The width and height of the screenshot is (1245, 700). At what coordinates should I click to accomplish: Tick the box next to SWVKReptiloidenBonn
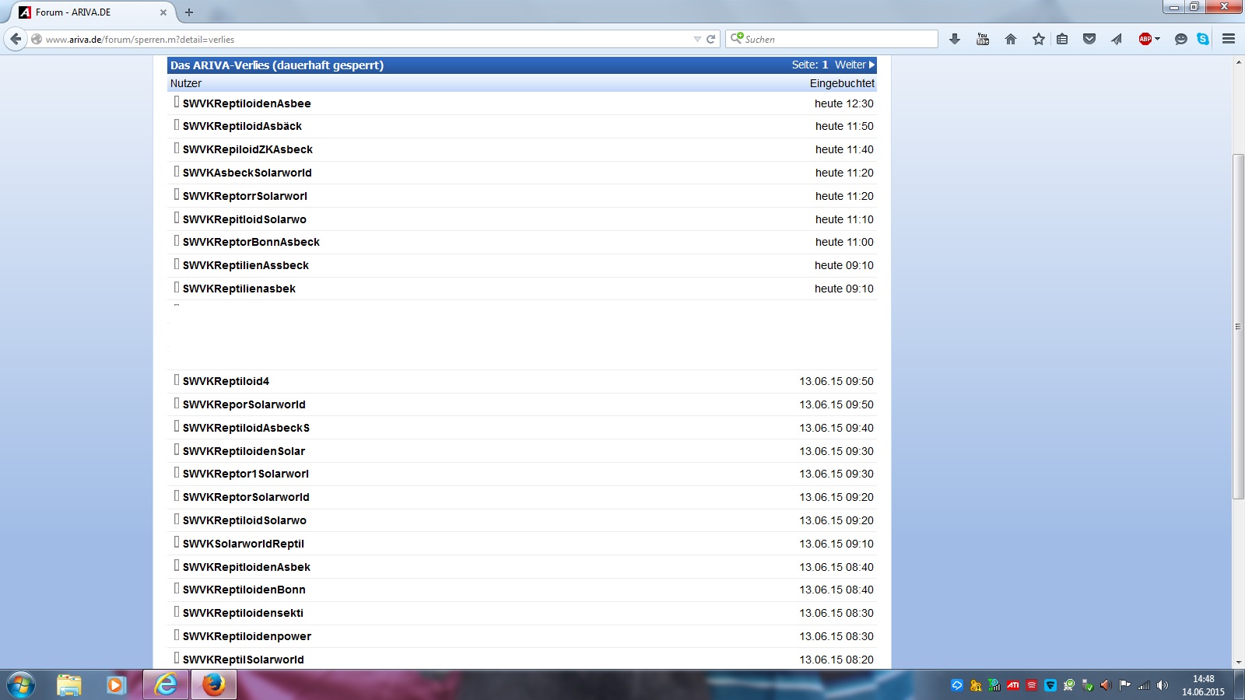[177, 588]
